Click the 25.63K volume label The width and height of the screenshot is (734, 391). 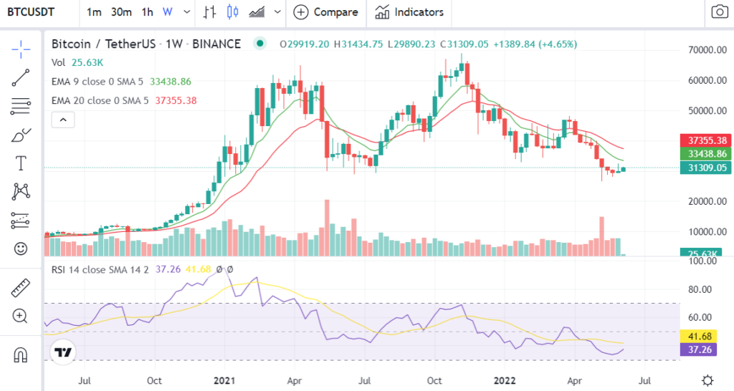(x=701, y=253)
